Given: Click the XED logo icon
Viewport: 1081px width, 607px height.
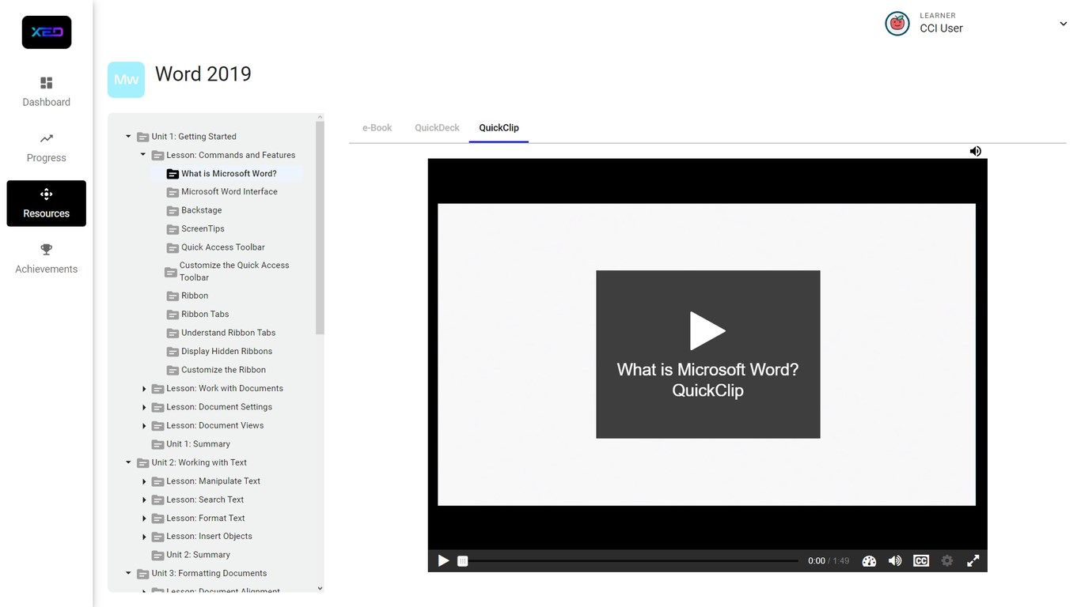Looking at the screenshot, I should [47, 32].
